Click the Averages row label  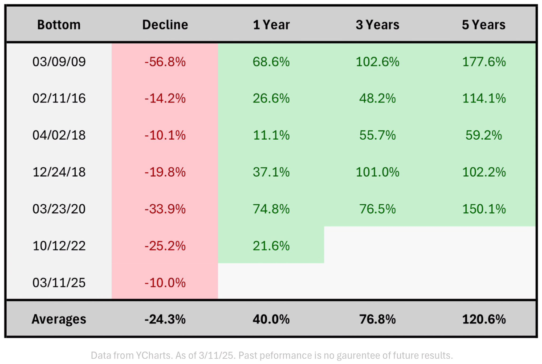59,319
